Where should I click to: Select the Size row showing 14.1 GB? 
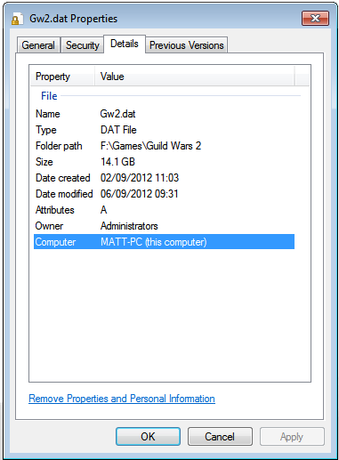[164, 162]
